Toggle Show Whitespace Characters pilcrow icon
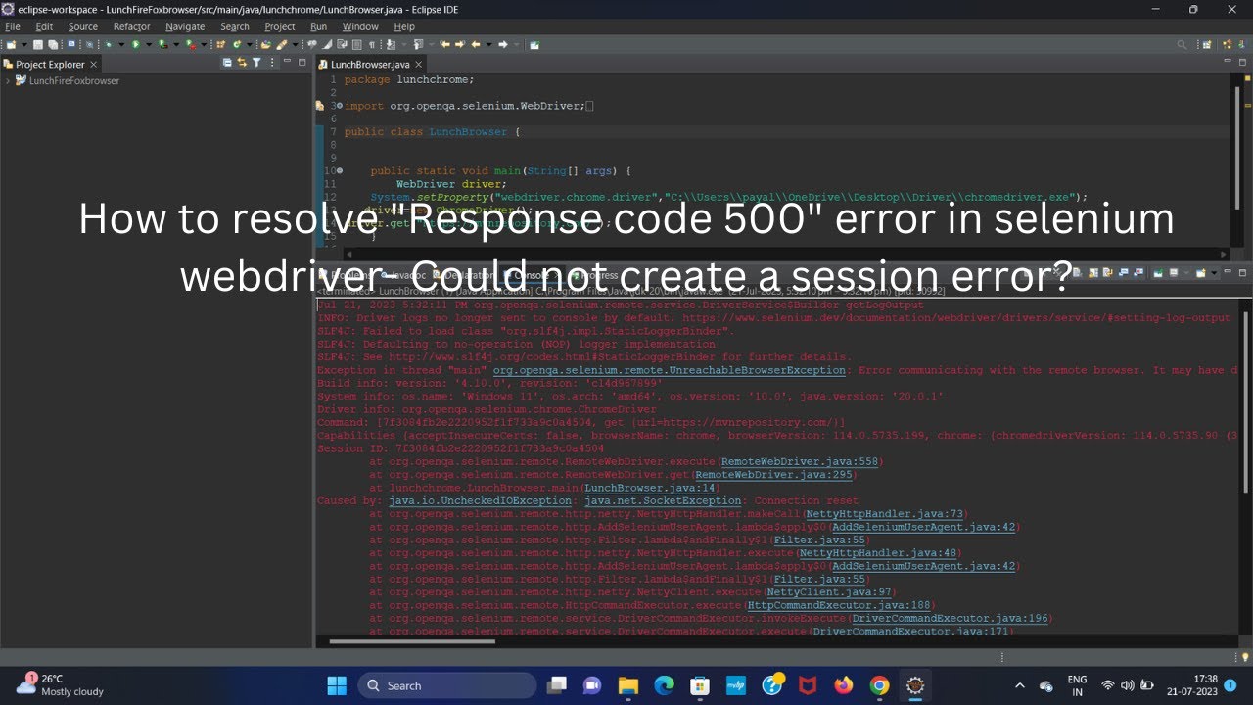The height and width of the screenshot is (705, 1253). tap(372, 44)
